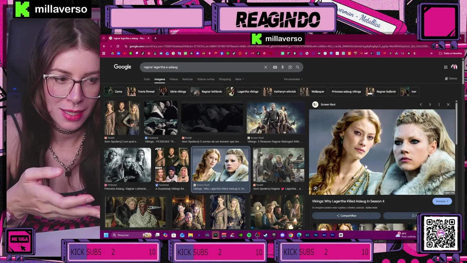Filter by Série vikings chip

click(173, 92)
